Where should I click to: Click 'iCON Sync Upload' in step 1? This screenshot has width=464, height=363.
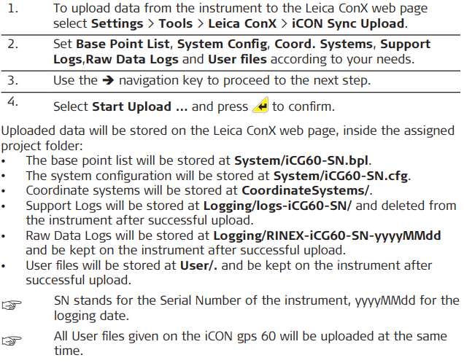tap(347, 22)
